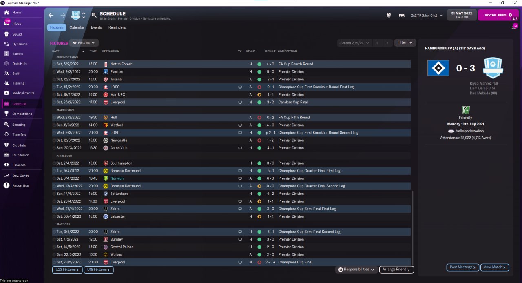Select the Crystal Palace 2 - 0 row
This screenshot has height=283, width=522.
click(231, 247)
